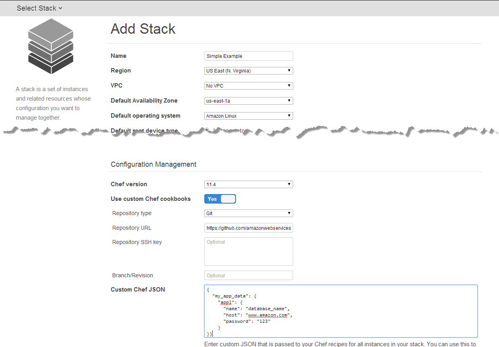Select the Instance store radio button
The height and width of the screenshot is (347, 499).
point(207,129)
